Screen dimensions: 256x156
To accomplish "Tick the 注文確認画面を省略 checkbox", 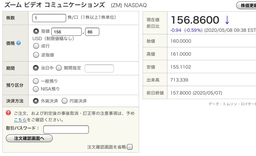I will click(130, 147).
